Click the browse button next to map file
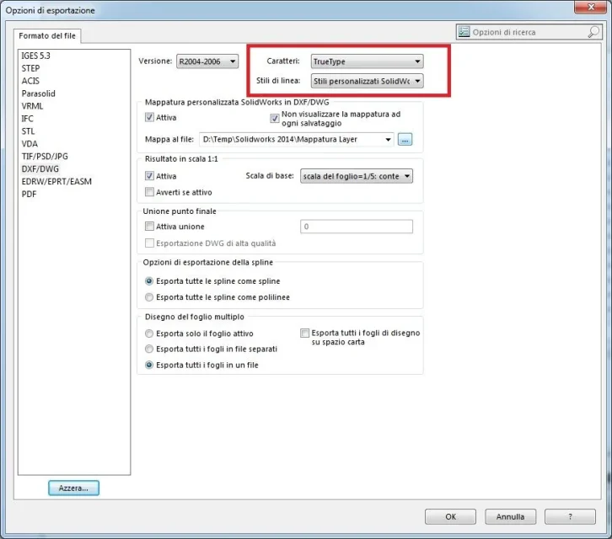Viewport: 612px width, 539px height. tap(405, 139)
